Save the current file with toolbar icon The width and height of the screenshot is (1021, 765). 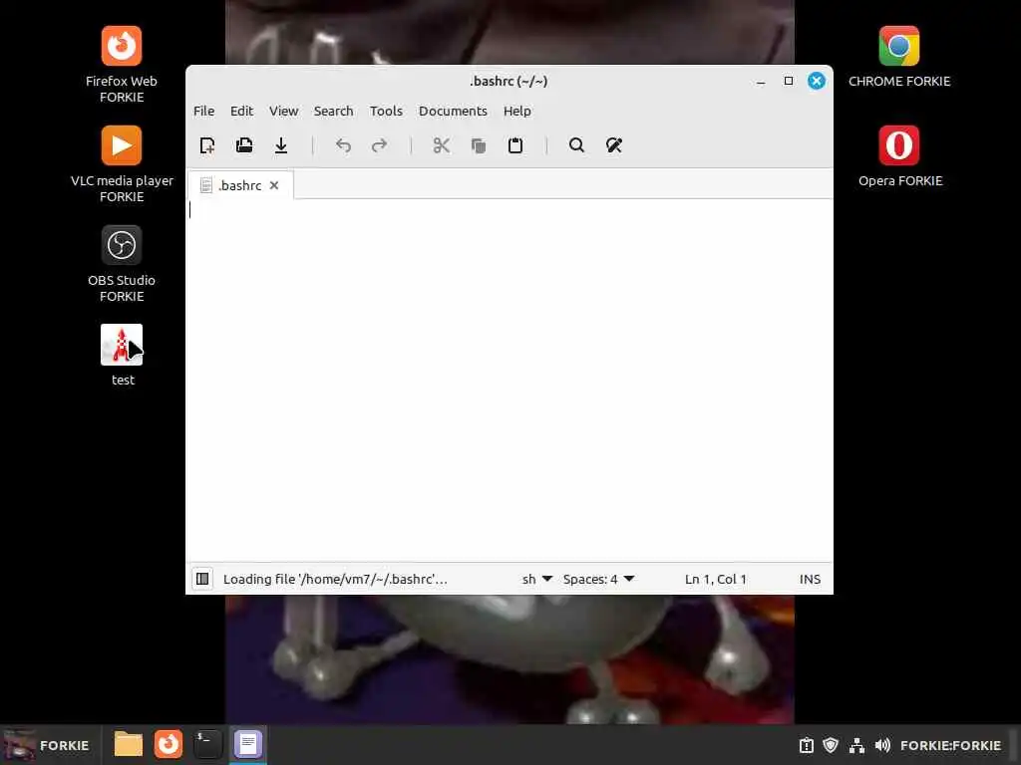point(281,145)
